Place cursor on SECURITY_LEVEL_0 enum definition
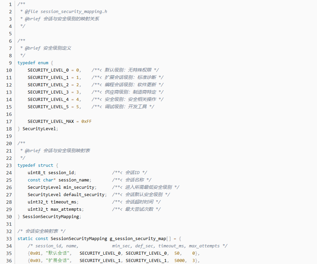Viewport: 317px width, 264px height. [x=48, y=70]
